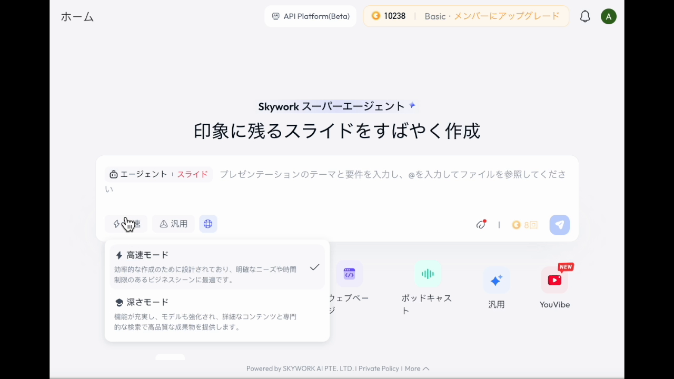Viewport: 674px width, 379px height.
Task: Click the graduation cap icon next to 深さモード
Action: click(x=119, y=303)
